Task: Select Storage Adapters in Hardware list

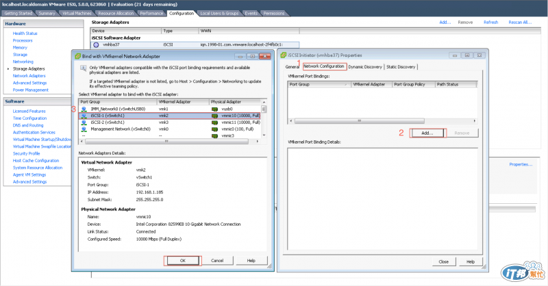Action: tap(29, 69)
